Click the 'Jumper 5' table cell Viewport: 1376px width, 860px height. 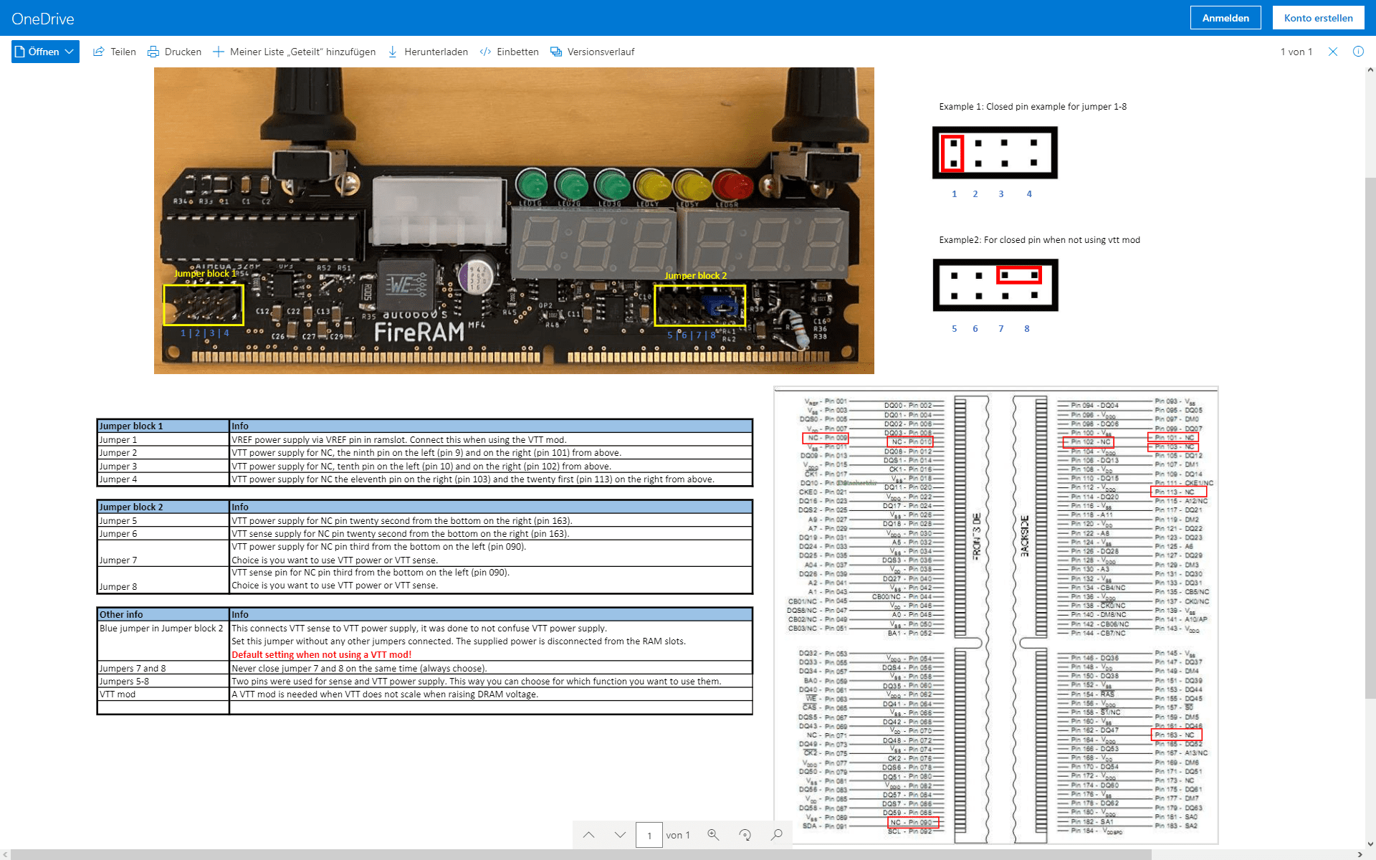click(163, 520)
